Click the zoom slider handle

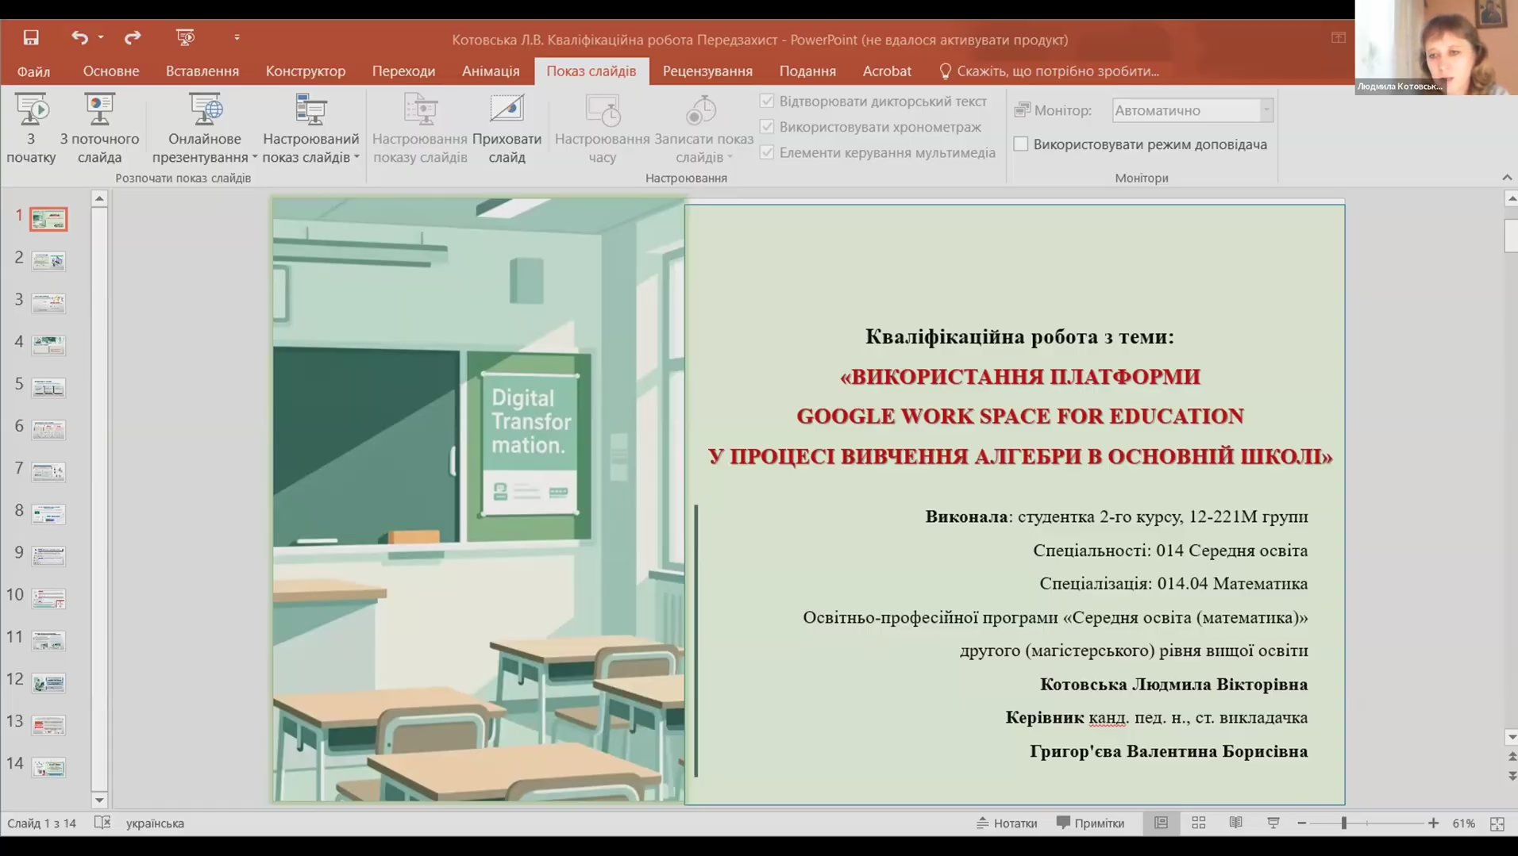(1343, 823)
